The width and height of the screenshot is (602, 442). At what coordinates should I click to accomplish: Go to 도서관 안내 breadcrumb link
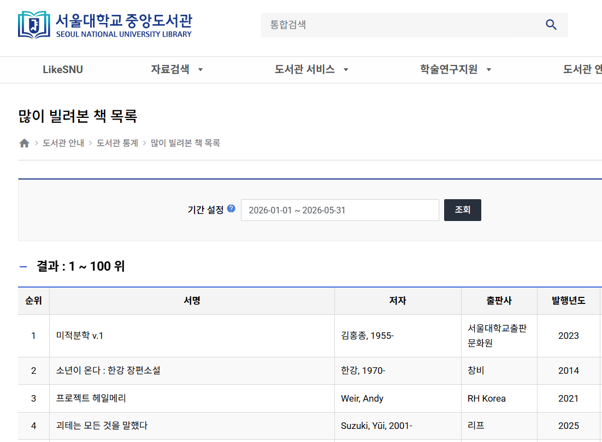(63, 143)
